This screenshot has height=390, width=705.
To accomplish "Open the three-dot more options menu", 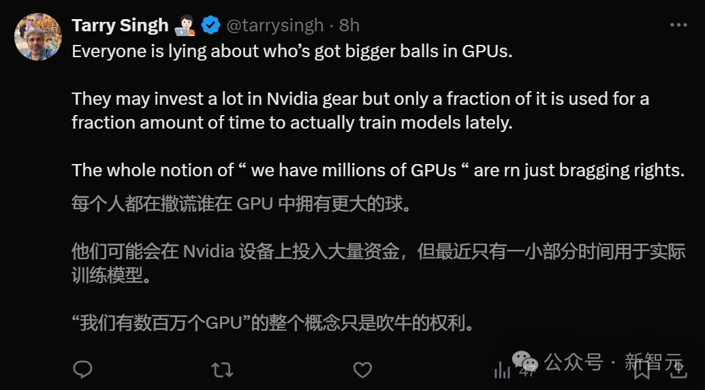I will point(678,26).
